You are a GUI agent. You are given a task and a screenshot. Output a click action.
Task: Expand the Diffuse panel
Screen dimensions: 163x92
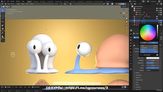point(138,73)
